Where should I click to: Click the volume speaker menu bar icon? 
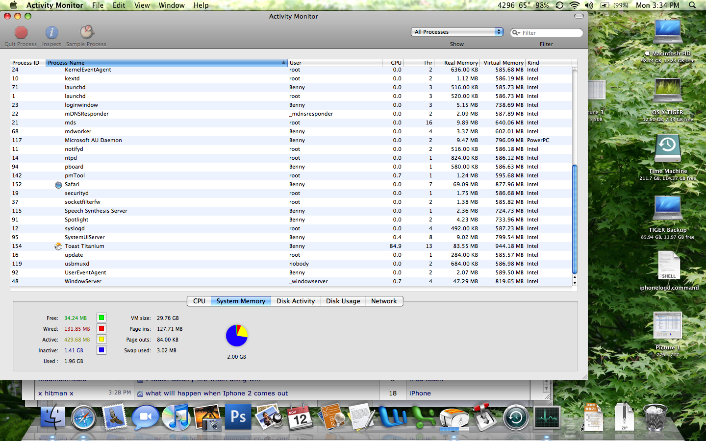(x=589, y=5)
